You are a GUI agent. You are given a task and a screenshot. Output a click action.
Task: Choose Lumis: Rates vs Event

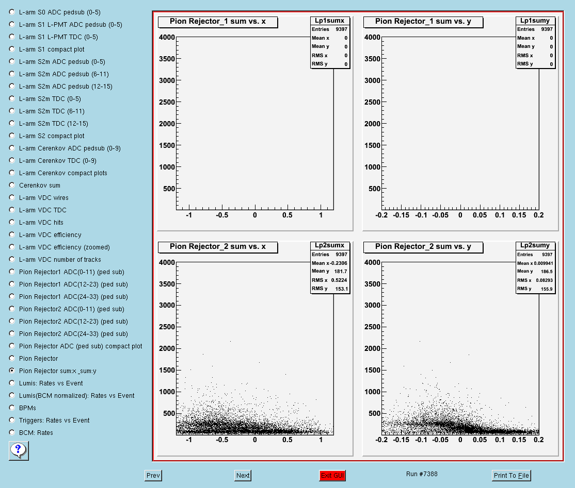(x=12, y=383)
